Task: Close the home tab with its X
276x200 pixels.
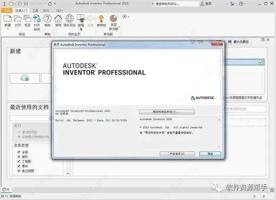Action: [8, 189]
